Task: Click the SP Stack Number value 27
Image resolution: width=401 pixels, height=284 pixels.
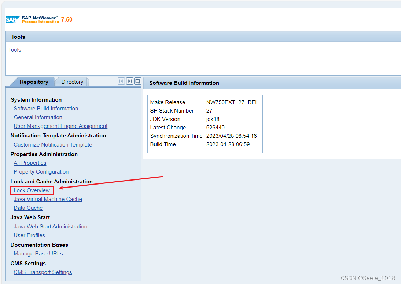Action: [209, 111]
